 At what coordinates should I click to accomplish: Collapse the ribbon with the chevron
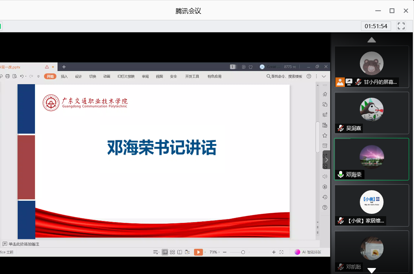[324, 76]
